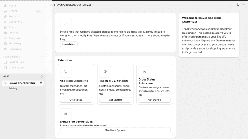The width and height of the screenshot is (248, 139).
Task: Click the See More Options button
Action: (x=115, y=130)
